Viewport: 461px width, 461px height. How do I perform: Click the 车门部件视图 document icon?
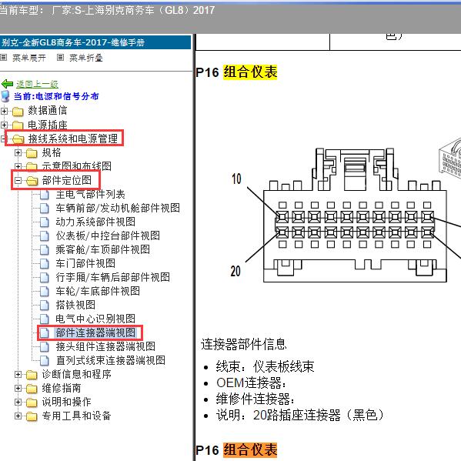point(45,264)
